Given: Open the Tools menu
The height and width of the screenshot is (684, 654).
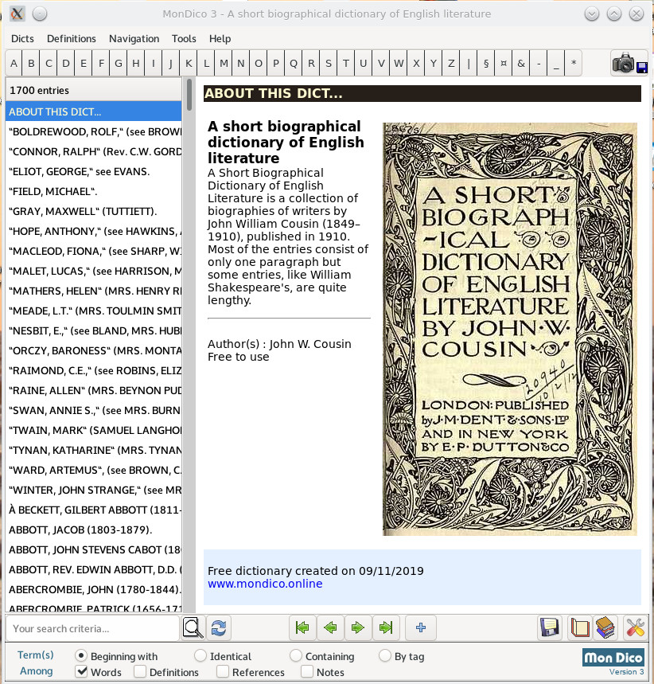Looking at the screenshot, I should (x=184, y=39).
